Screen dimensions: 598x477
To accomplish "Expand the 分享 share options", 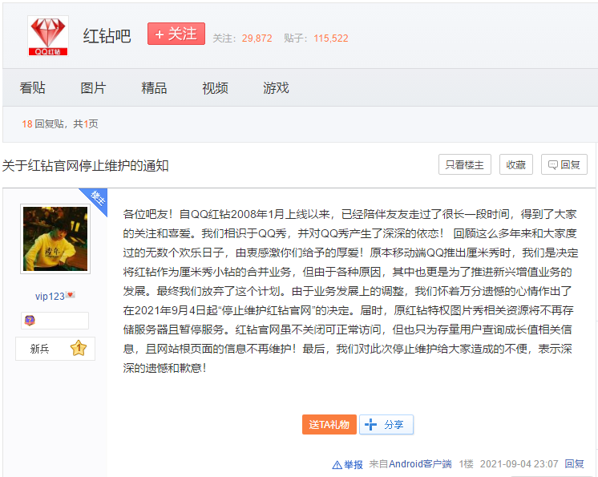I will [386, 425].
